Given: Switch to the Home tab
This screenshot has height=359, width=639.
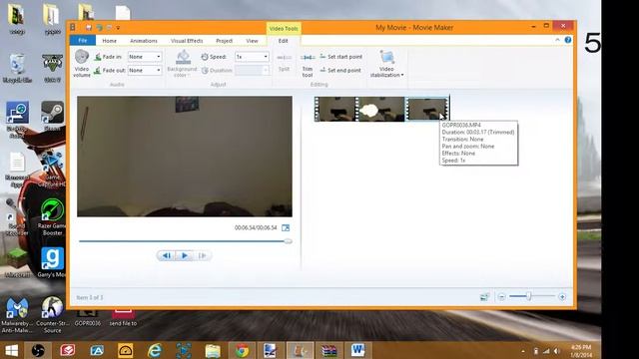Looking at the screenshot, I should pyautogui.click(x=109, y=41).
